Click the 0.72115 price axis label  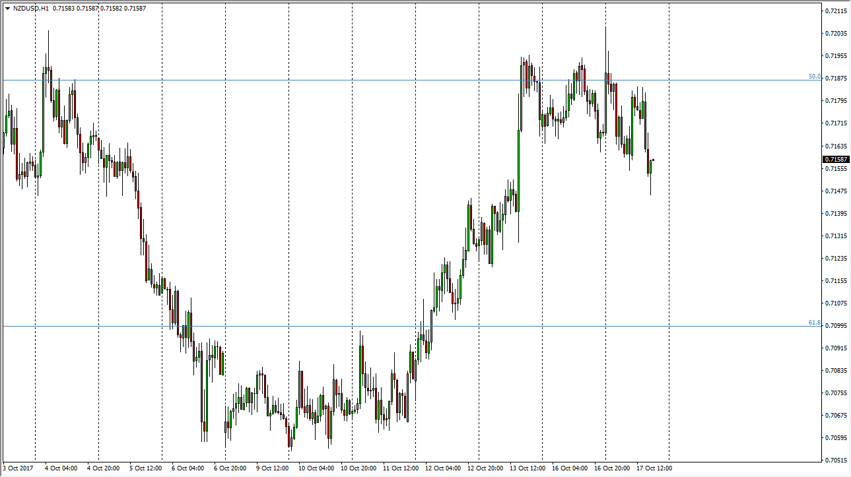836,11
